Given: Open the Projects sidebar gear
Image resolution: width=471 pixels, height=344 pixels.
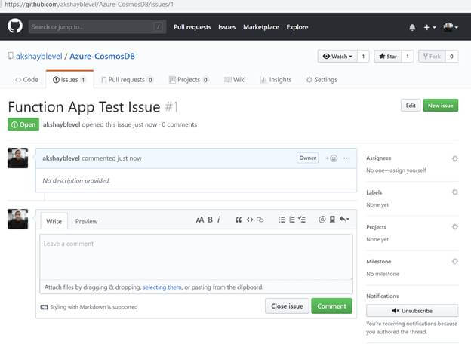Looking at the screenshot, I should point(455,226).
